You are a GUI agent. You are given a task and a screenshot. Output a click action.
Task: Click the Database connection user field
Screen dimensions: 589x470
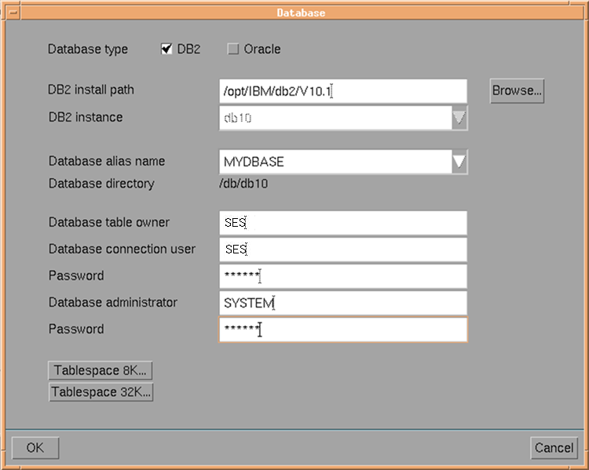(x=343, y=250)
